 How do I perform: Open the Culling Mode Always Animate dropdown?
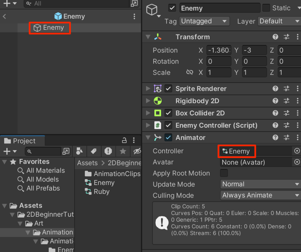point(261,195)
